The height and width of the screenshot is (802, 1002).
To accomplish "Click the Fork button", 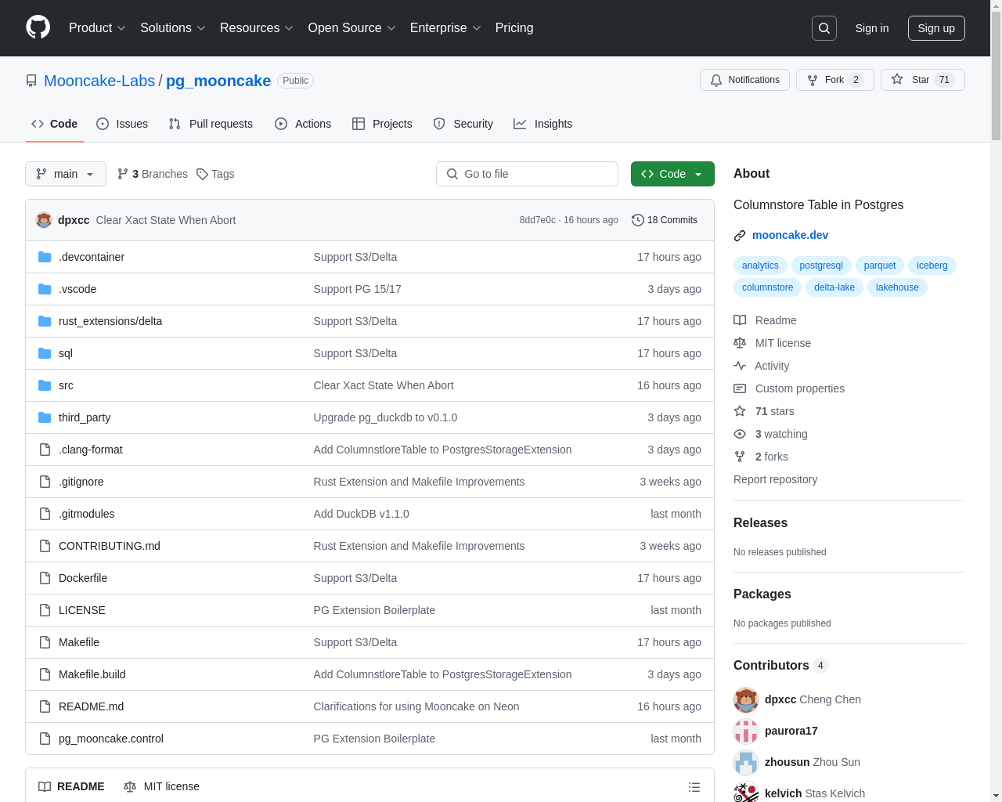I will [x=834, y=80].
